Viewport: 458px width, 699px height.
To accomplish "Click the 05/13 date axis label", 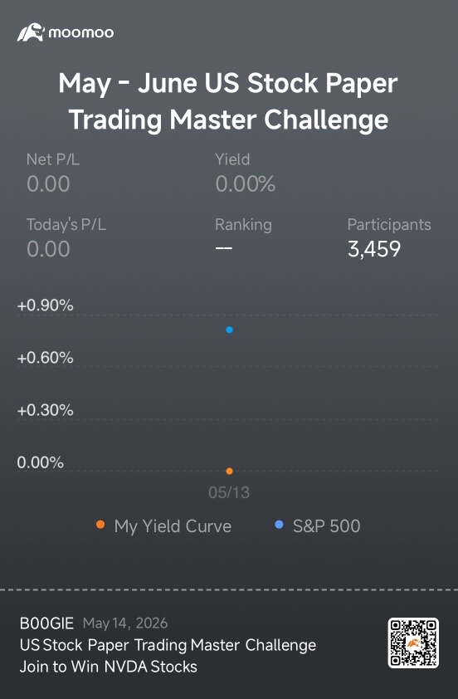I will pos(229,492).
